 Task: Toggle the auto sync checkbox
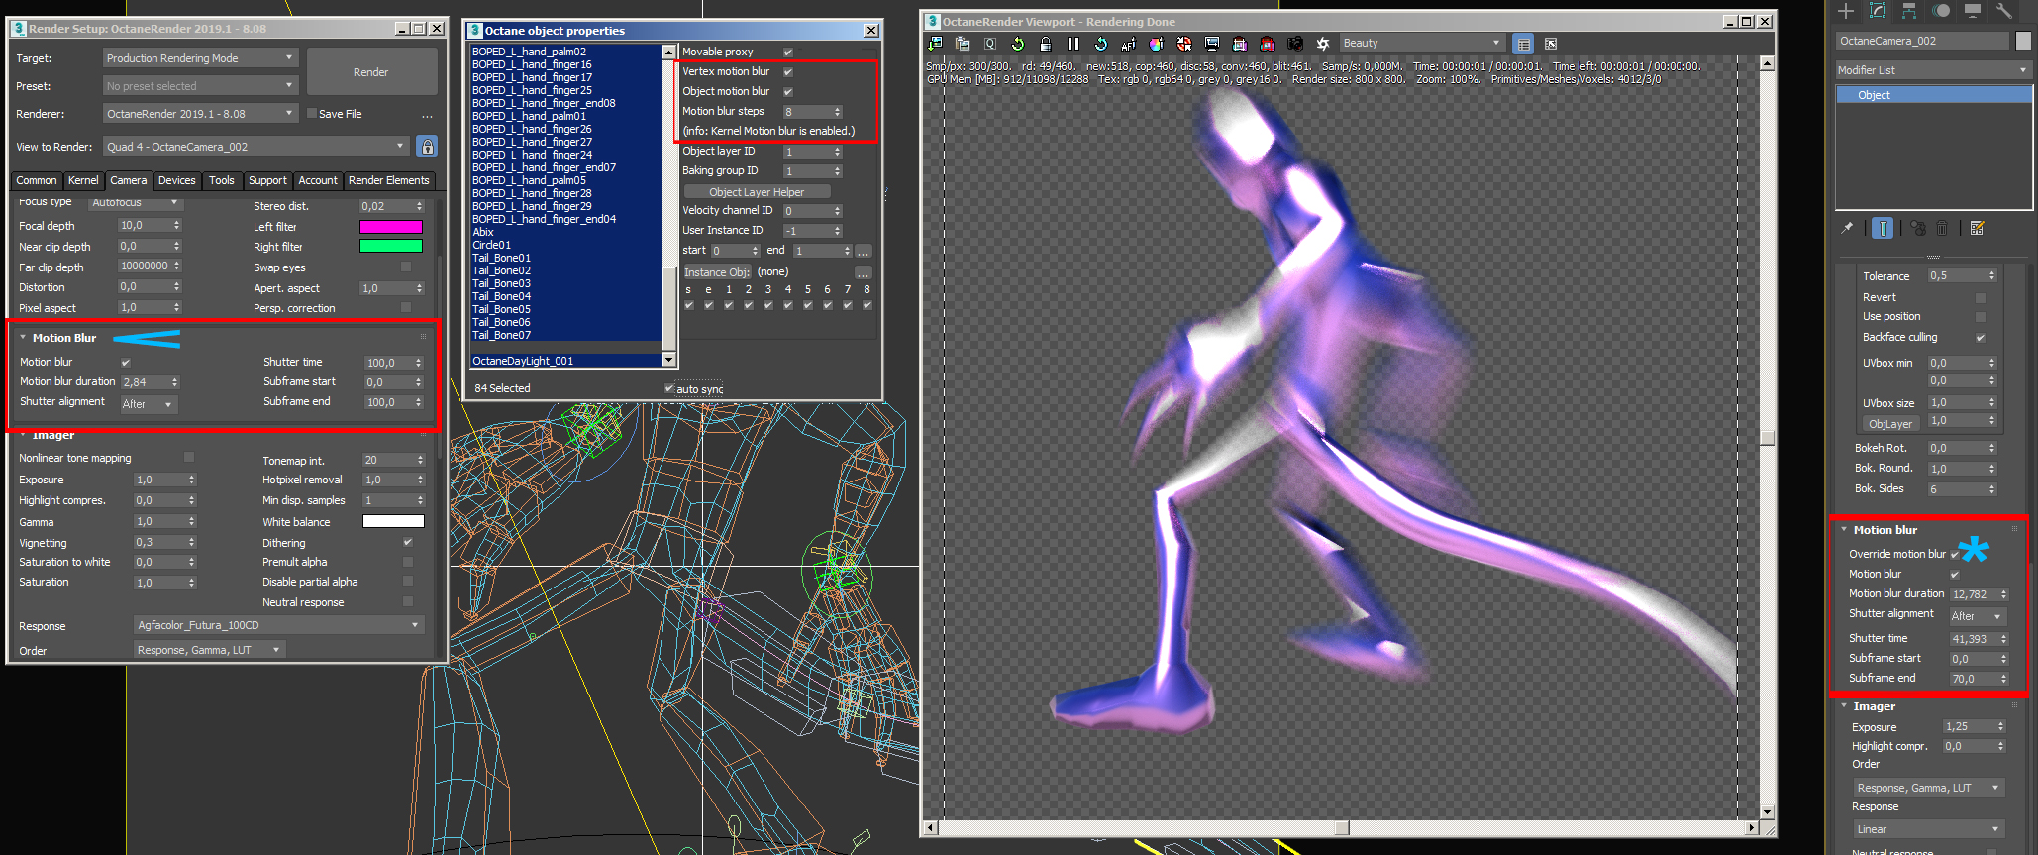tap(669, 388)
